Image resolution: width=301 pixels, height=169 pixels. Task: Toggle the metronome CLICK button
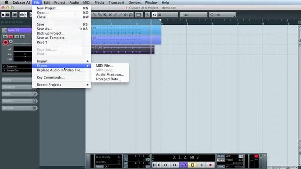coord(221,156)
